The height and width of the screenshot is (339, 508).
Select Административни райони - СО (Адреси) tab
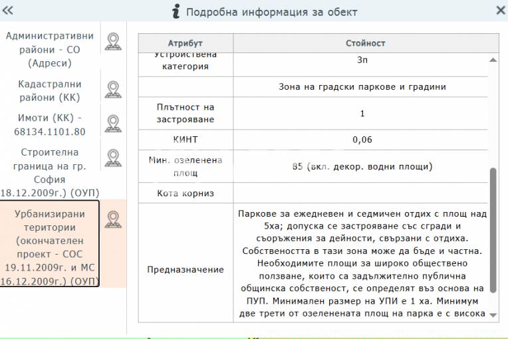[50, 50]
